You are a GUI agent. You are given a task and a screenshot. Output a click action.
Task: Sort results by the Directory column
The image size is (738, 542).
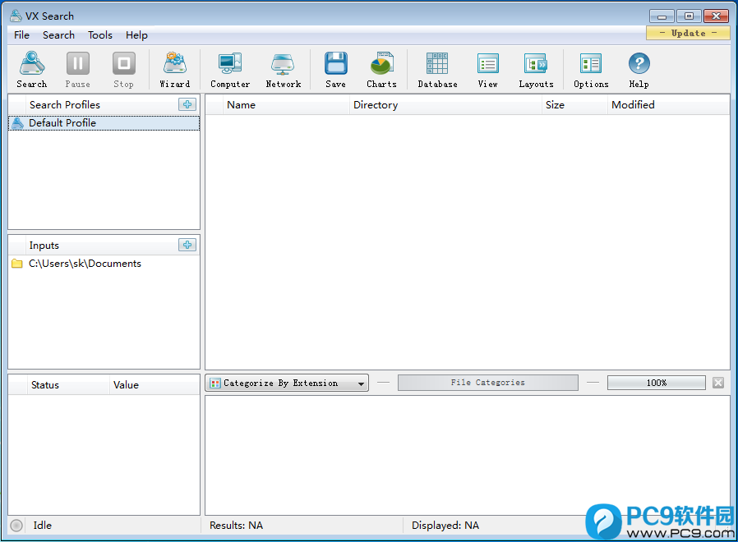[x=445, y=105]
